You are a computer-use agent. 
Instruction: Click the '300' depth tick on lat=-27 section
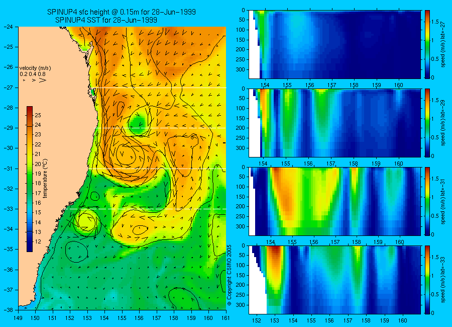pyautogui.click(x=241, y=69)
